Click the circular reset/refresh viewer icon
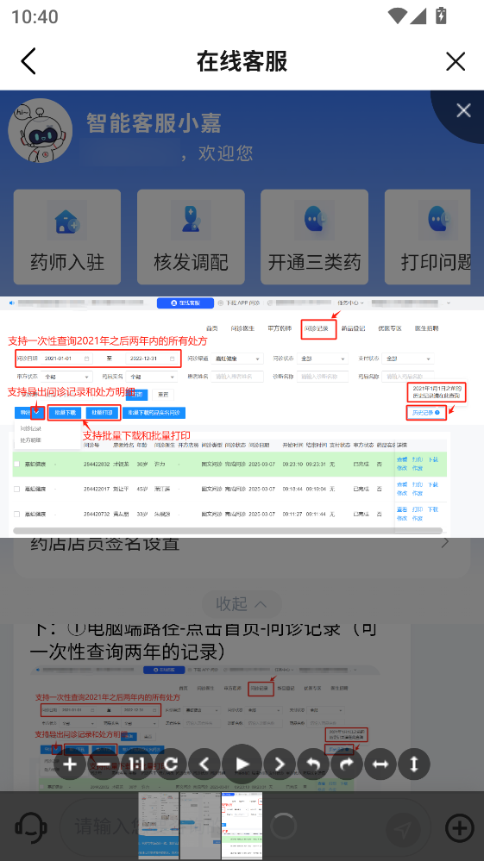The image size is (484, 861). click(x=171, y=764)
